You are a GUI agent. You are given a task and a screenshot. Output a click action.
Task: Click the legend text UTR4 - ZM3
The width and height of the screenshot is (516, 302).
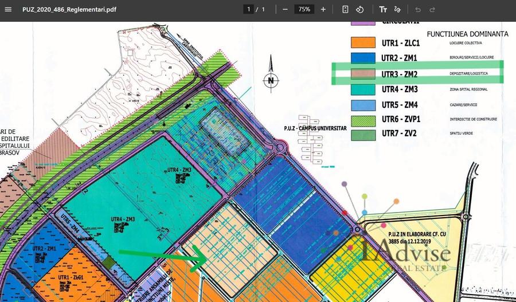(x=400, y=89)
